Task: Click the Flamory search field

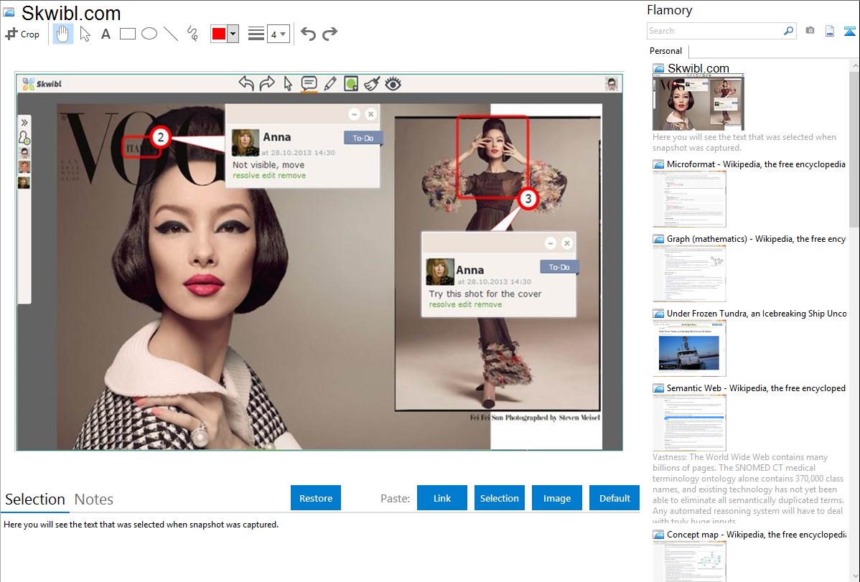Action: pyautogui.click(x=714, y=31)
